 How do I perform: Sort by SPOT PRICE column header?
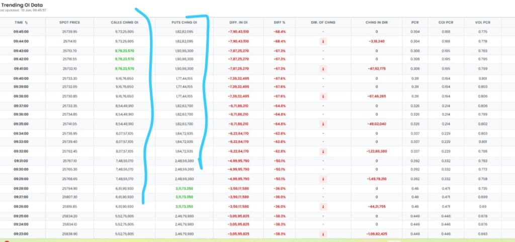(69, 23)
